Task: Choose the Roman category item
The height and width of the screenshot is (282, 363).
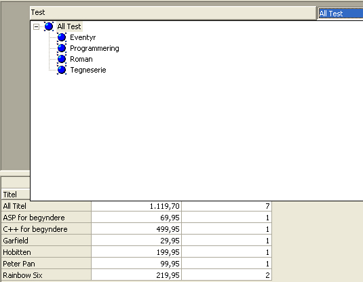Action: point(81,59)
